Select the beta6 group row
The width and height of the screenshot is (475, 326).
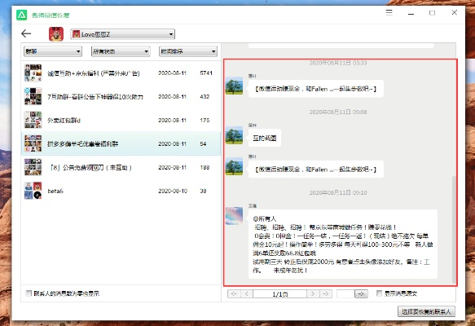(121, 191)
